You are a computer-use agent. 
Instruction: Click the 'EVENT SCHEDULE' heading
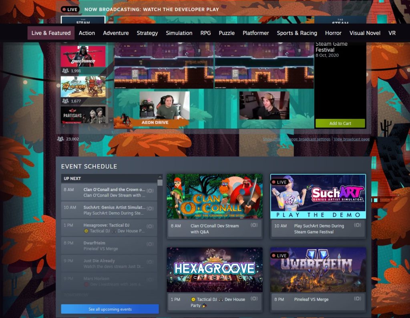[x=89, y=167]
